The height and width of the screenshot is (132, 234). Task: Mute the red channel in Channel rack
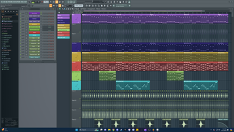click(x=21, y=33)
